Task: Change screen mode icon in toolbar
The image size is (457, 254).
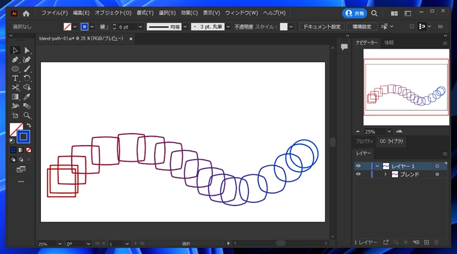Action: [21, 169]
